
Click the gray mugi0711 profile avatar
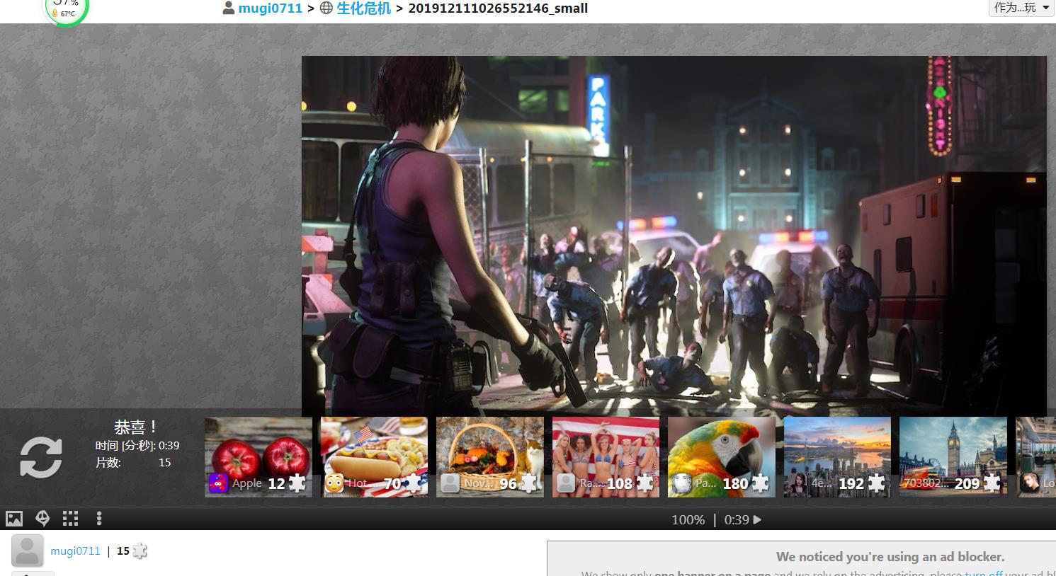pos(28,551)
